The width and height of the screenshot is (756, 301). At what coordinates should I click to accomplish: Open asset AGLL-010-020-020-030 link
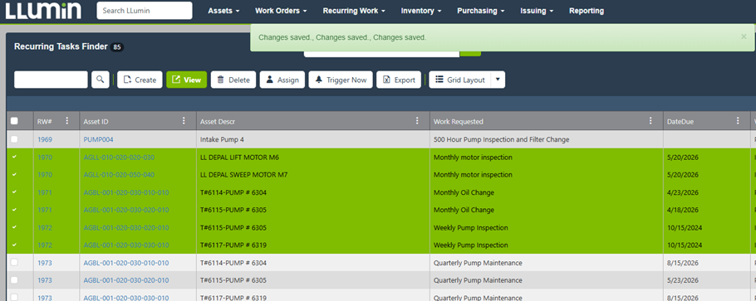tap(119, 158)
